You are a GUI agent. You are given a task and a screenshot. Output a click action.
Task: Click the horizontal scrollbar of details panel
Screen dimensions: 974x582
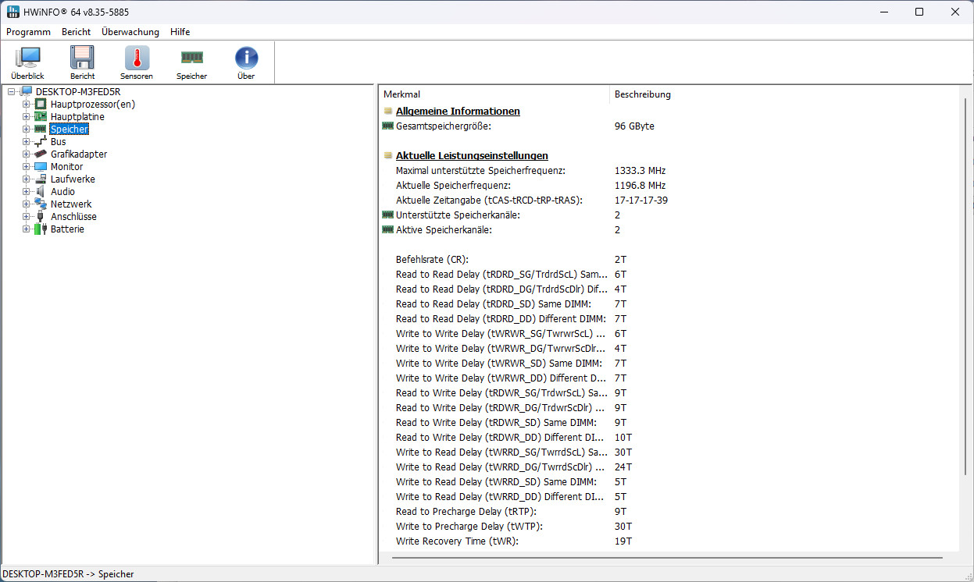668,558
